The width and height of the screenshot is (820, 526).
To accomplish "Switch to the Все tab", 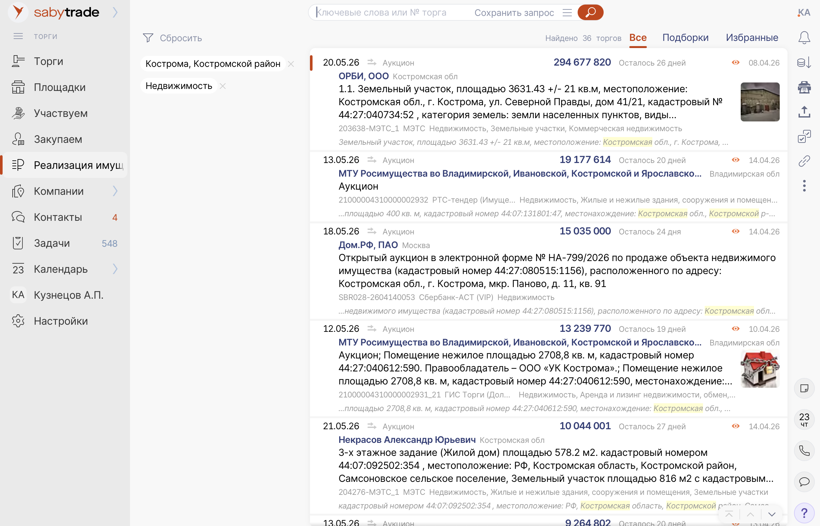I will [x=638, y=38].
